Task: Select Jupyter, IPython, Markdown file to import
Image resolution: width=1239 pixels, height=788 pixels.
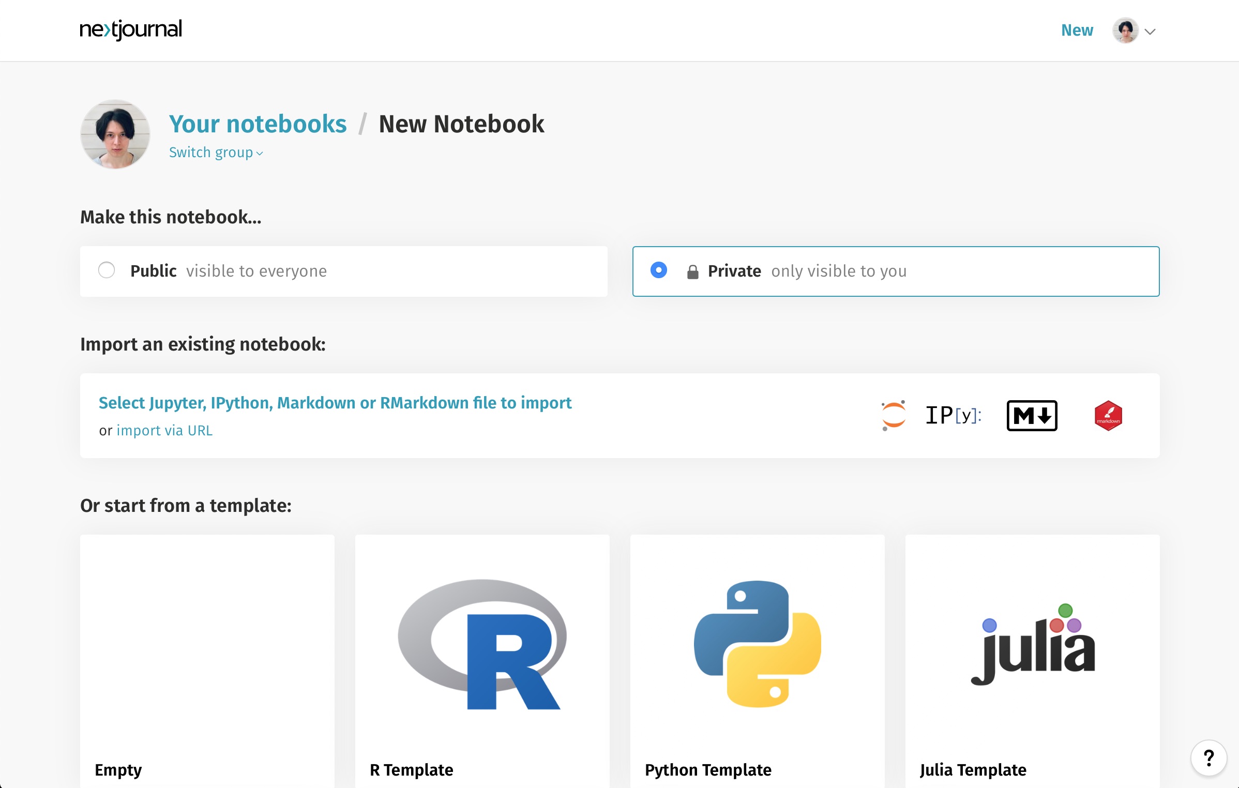Action: (x=335, y=403)
